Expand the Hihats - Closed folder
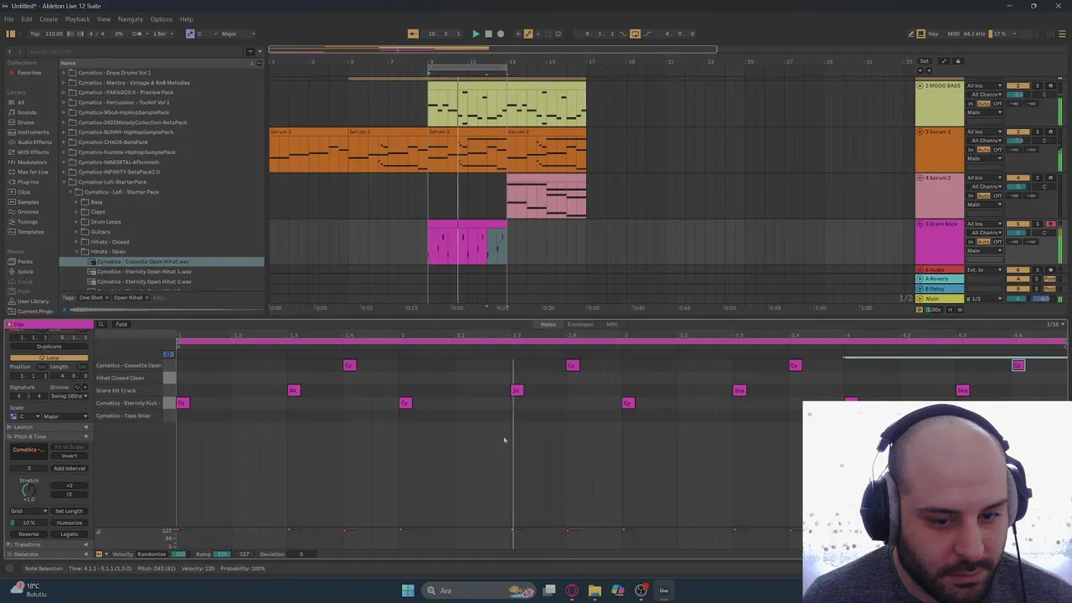Image resolution: width=1072 pixels, height=603 pixels. [x=77, y=242]
